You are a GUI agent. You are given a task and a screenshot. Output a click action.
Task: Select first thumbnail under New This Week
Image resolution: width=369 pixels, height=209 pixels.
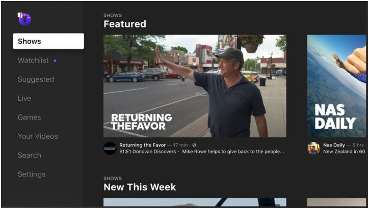pos(195,202)
